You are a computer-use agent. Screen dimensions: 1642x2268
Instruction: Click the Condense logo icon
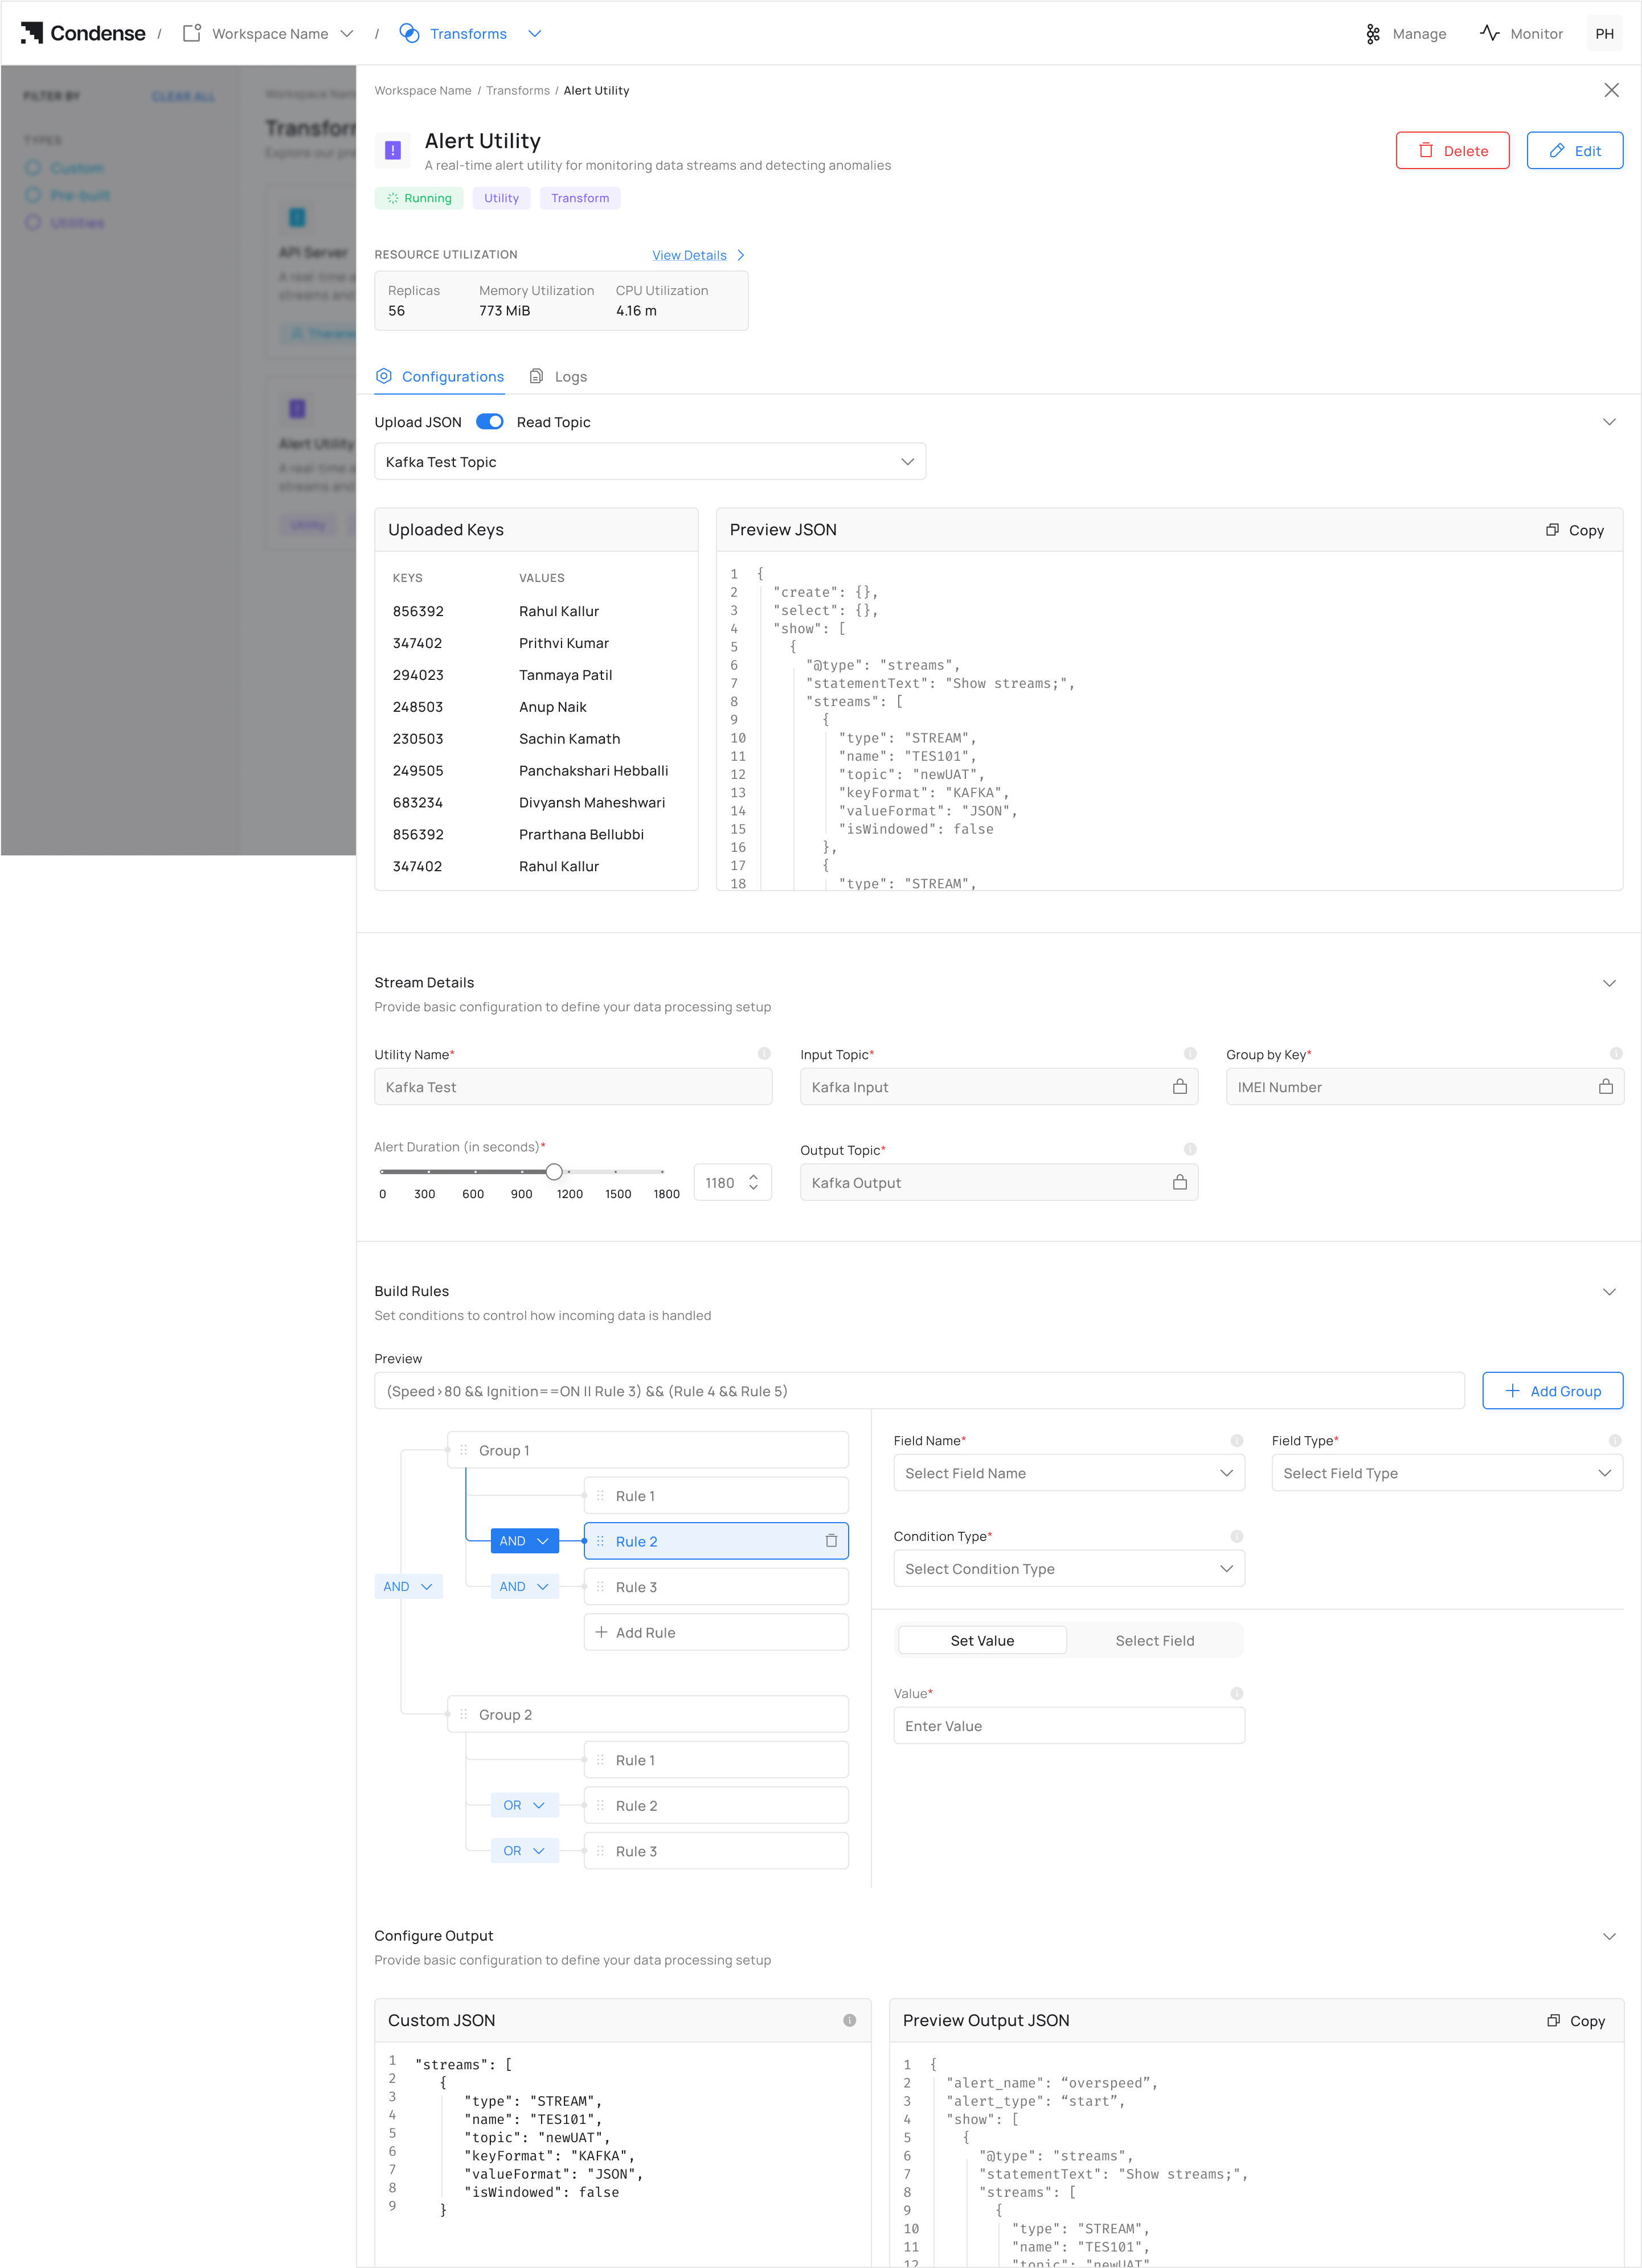point(32,33)
